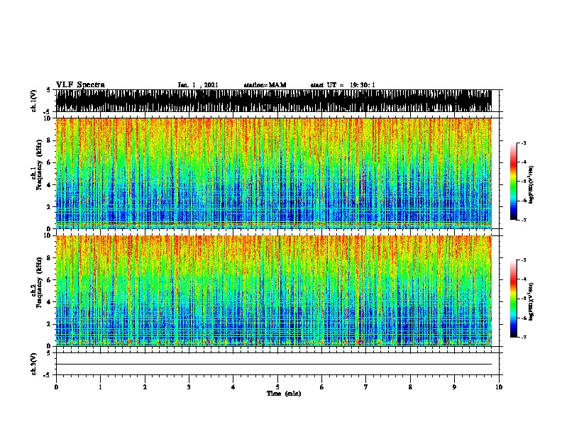Viewport: 562px width, 434px height.
Task: Click the "4" minute tick label
Action: click(x=233, y=387)
